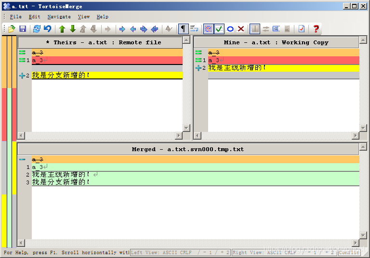Click the red section of the locator bar
Screen dimensions: 370x258
[x=4, y=115]
